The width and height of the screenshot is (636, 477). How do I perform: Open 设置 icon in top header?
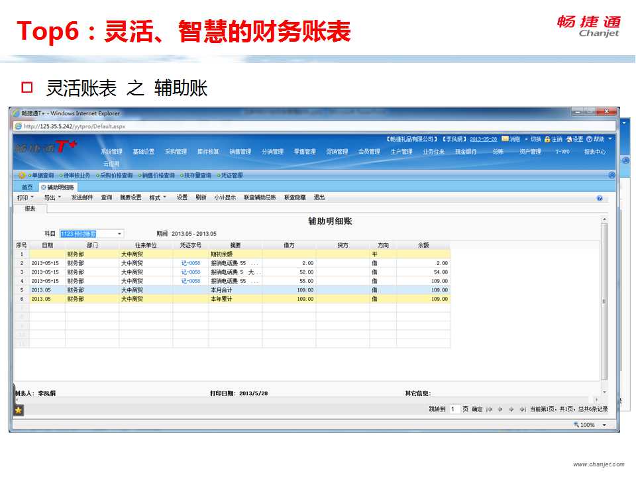click(568, 139)
